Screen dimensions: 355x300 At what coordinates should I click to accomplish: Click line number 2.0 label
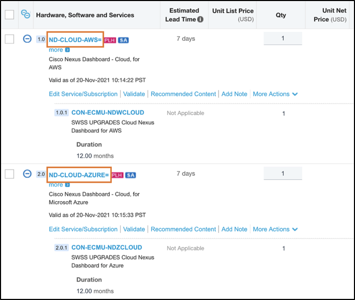pyautogui.click(x=41, y=174)
